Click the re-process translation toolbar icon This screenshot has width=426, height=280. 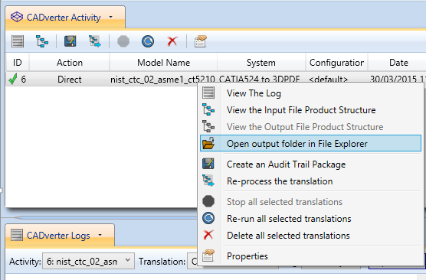pos(95,41)
